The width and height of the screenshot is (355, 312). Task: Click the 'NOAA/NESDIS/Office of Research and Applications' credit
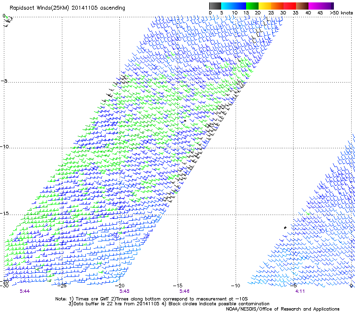283,309
